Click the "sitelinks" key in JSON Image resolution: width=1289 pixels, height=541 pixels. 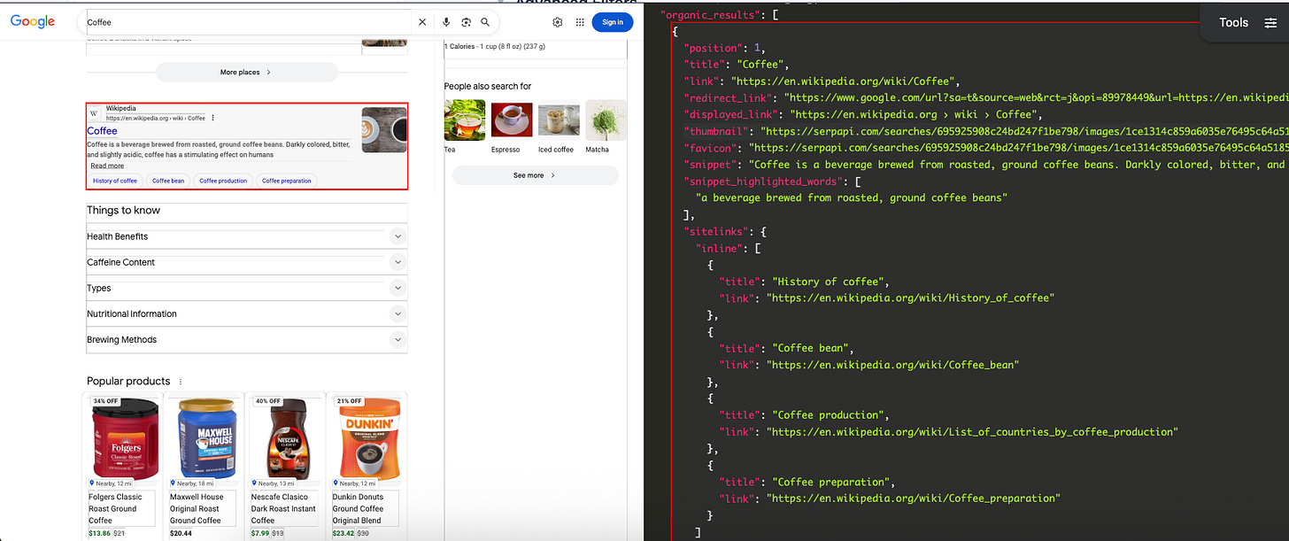[x=716, y=231]
